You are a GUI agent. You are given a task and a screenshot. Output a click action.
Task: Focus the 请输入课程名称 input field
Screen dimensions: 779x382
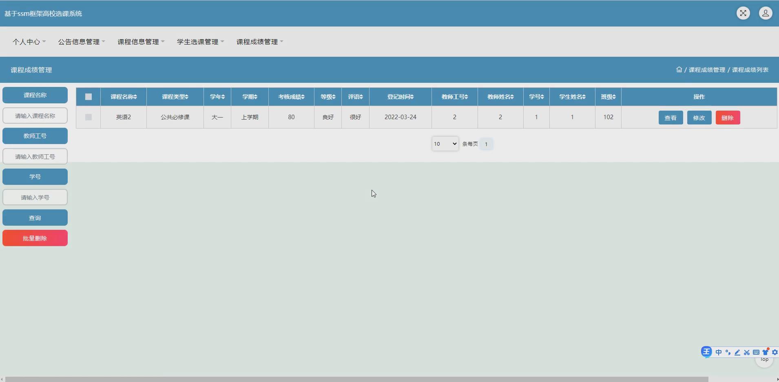click(x=35, y=115)
